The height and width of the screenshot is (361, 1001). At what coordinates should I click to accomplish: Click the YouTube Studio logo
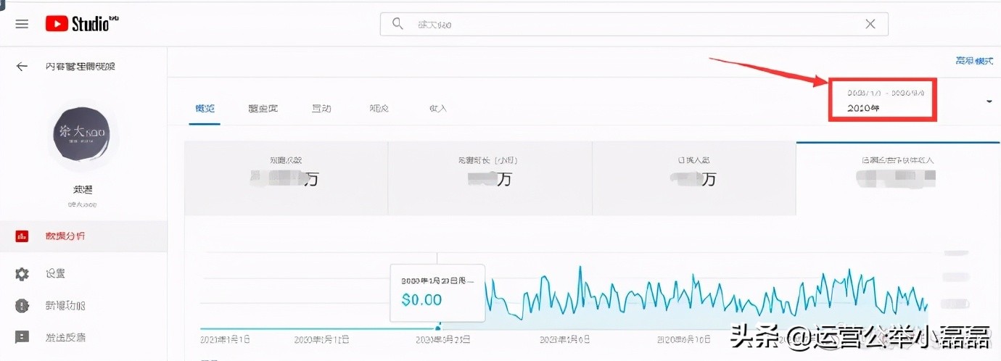point(82,24)
